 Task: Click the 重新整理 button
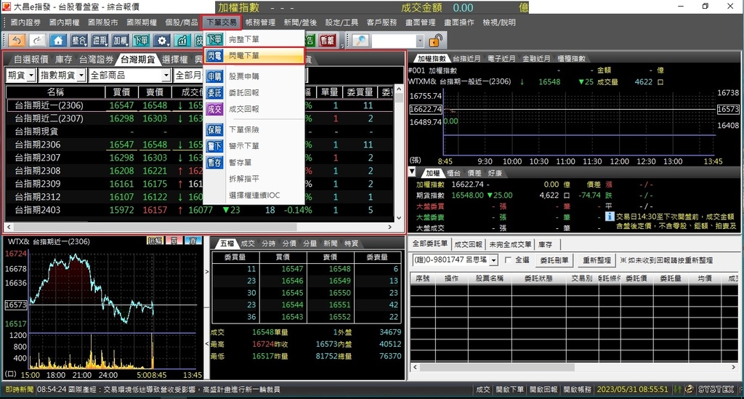[597, 260]
